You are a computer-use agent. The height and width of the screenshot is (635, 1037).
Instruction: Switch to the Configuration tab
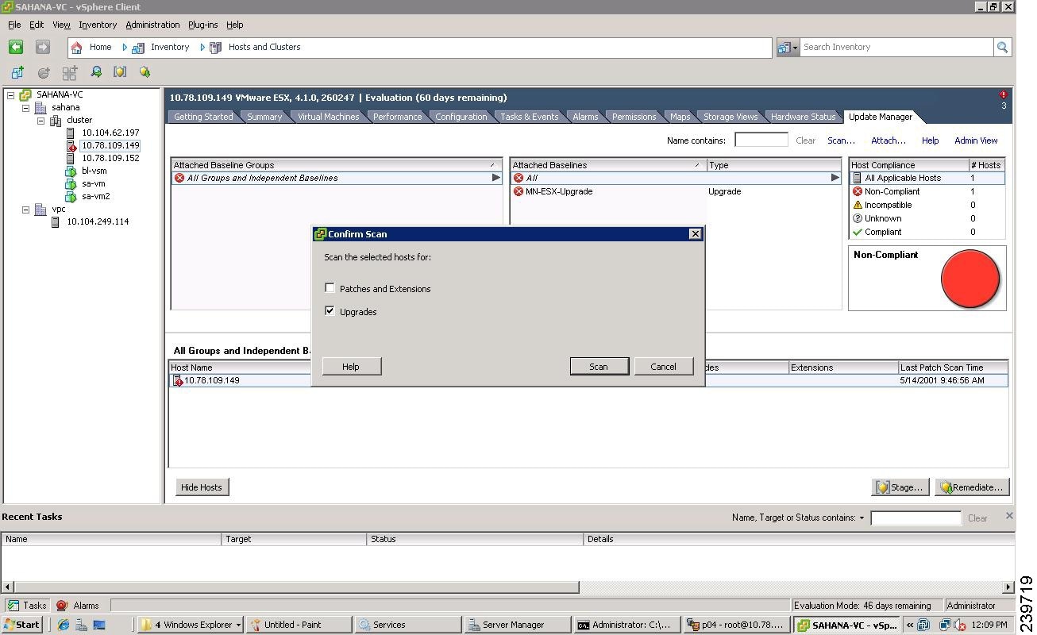click(461, 117)
